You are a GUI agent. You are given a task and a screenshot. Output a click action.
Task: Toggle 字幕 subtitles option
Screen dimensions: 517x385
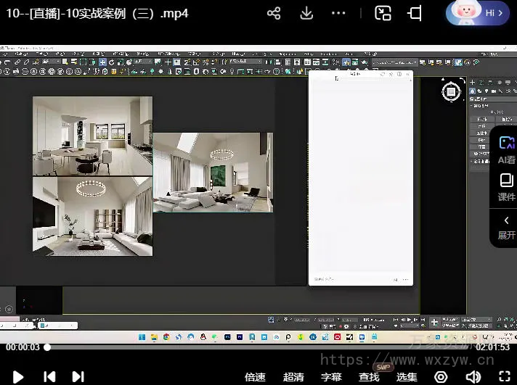(x=331, y=377)
